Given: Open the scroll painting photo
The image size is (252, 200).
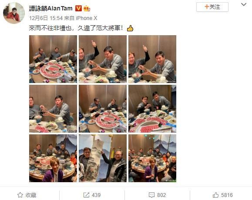Looking at the screenshot, I should (x=103, y=158).
